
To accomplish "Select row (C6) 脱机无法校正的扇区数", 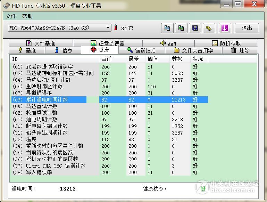I will tap(110, 159).
